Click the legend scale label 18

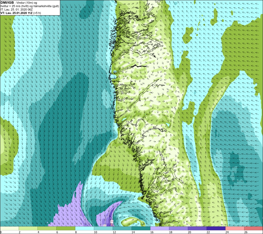(171, 232)
